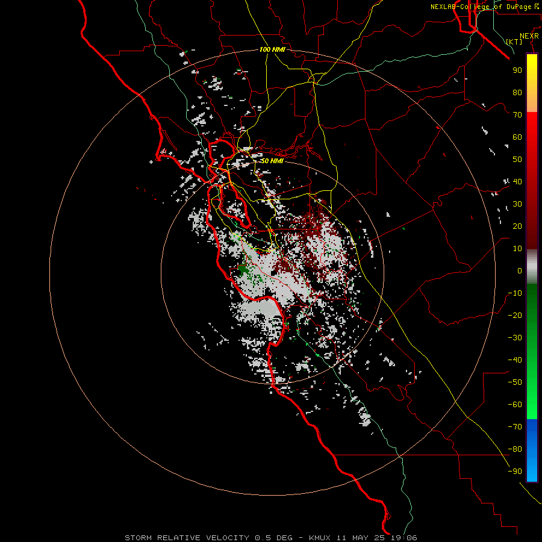Click the 100 NMI range ring label
The width and height of the screenshot is (542, 542).
[272, 49]
